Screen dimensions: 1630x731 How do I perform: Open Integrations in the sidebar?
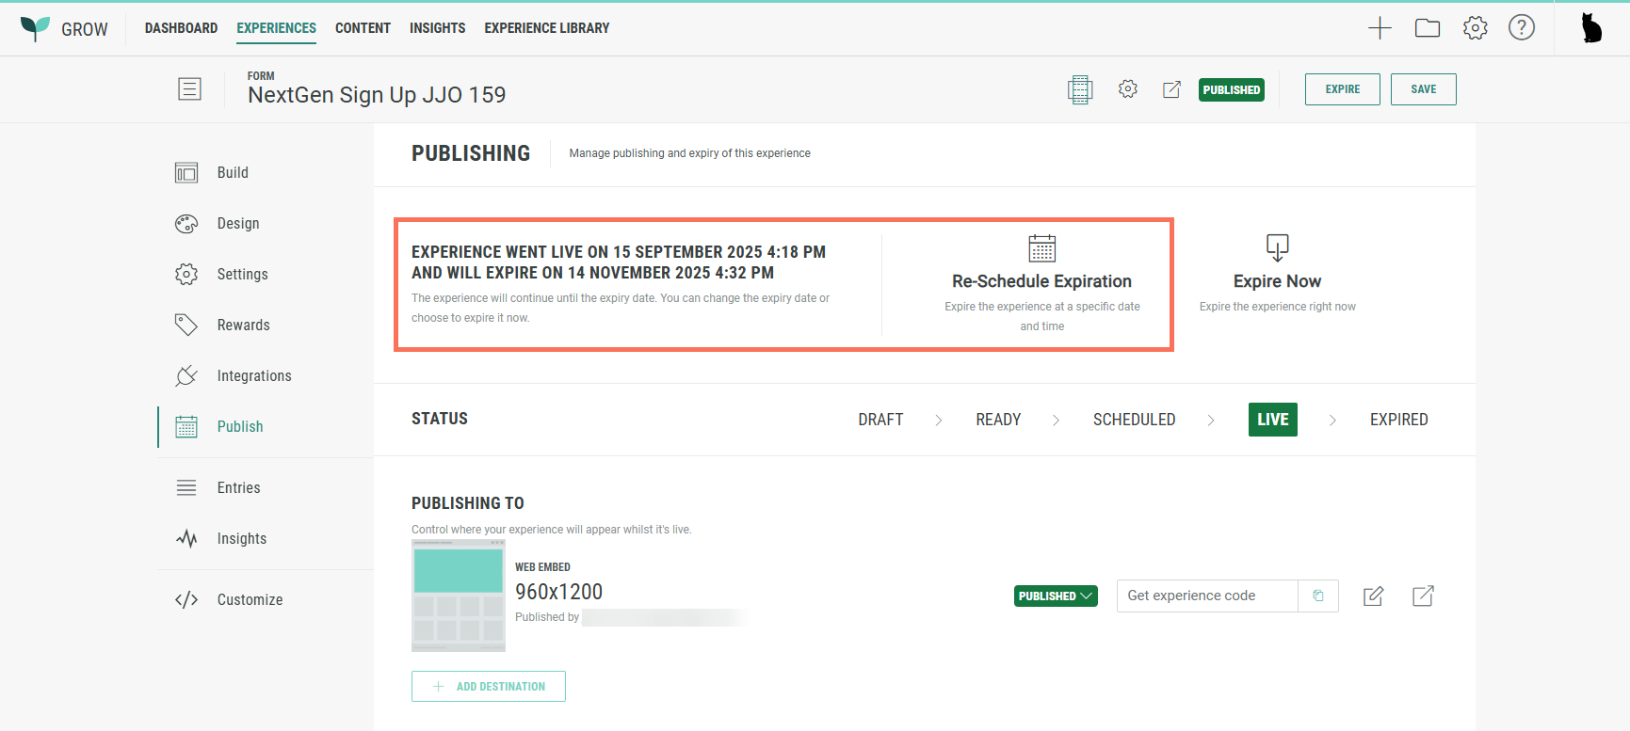coord(253,375)
